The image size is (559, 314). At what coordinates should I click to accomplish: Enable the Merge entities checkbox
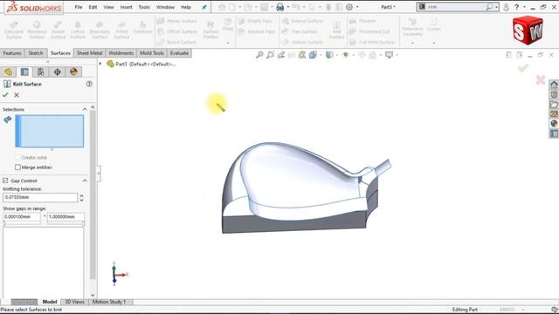pyautogui.click(x=17, y=167)
